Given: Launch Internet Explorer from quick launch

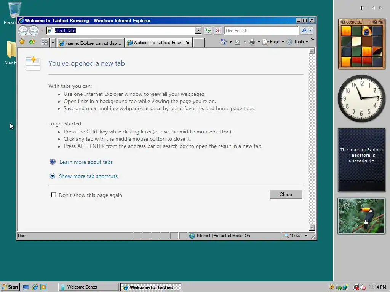Looking at the screenshot, I should [x=35, y=287].
